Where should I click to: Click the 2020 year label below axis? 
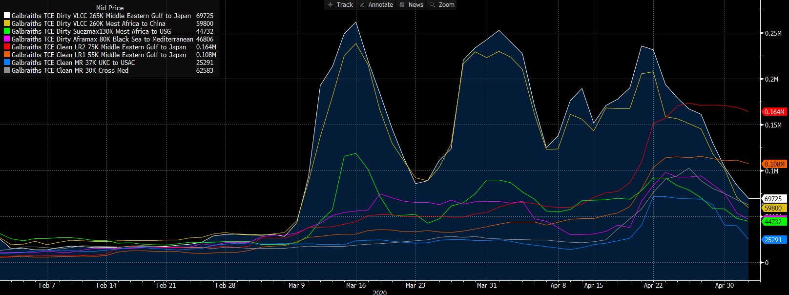pyautogui.click(x=379, y=293)
